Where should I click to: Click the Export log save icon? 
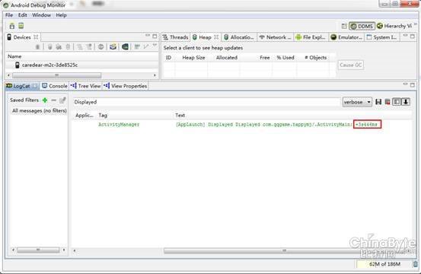click(378, 102)
